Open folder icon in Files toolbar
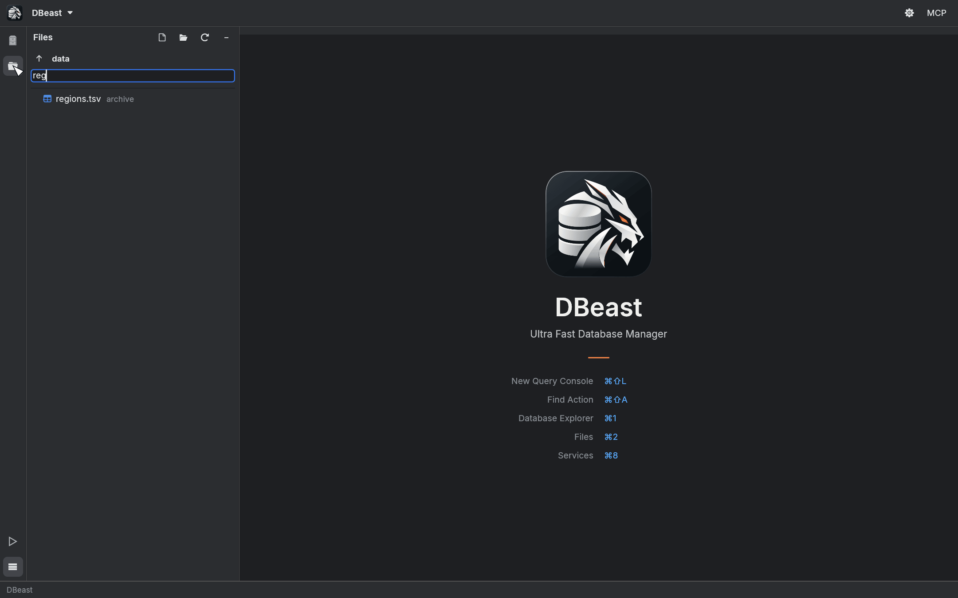The height and width of the screenshot is (598, 958). point(183,38)
